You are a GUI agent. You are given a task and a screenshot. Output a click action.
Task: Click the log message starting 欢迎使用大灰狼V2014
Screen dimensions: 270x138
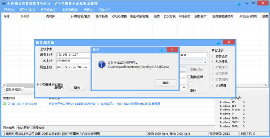[104, 104]
